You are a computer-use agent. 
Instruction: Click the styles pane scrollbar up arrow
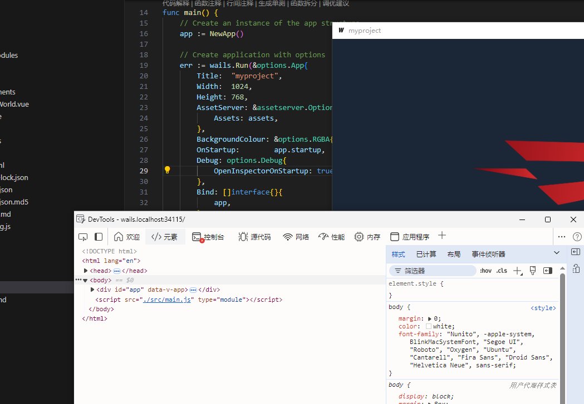tap(562, 268)
